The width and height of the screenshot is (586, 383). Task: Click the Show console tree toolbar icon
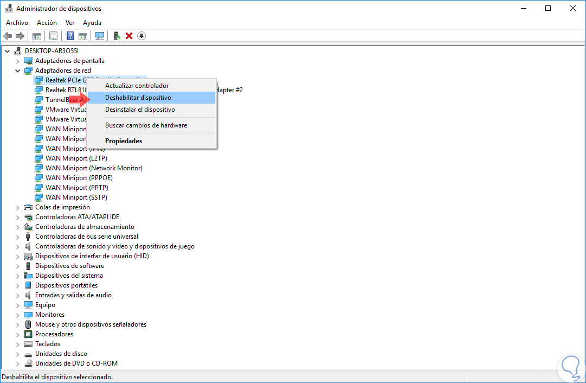click(37, 36)
